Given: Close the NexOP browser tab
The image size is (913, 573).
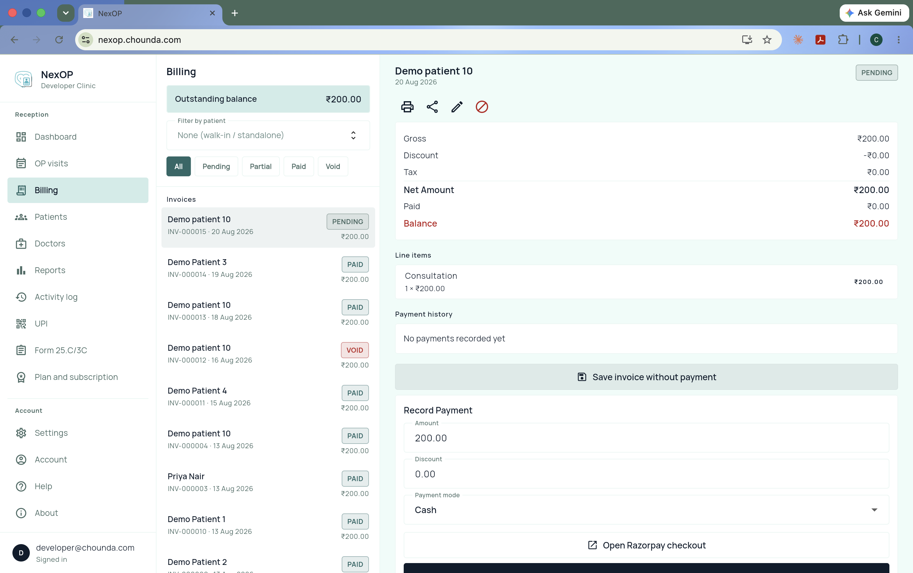Looking at the screenshot, I should [212, 13].
